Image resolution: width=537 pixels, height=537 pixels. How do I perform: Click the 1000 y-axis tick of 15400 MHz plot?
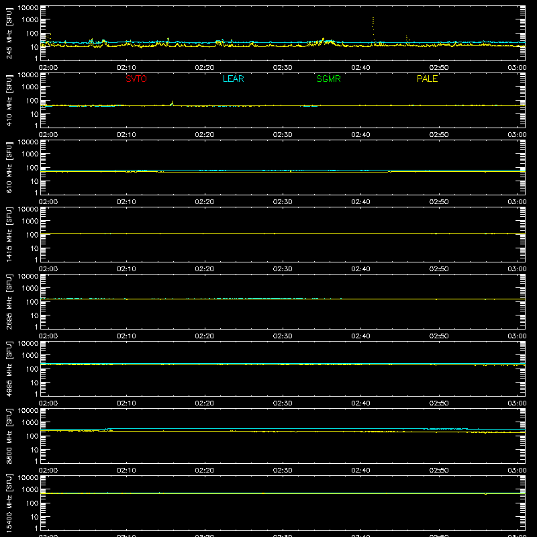(x=30, y=490)
